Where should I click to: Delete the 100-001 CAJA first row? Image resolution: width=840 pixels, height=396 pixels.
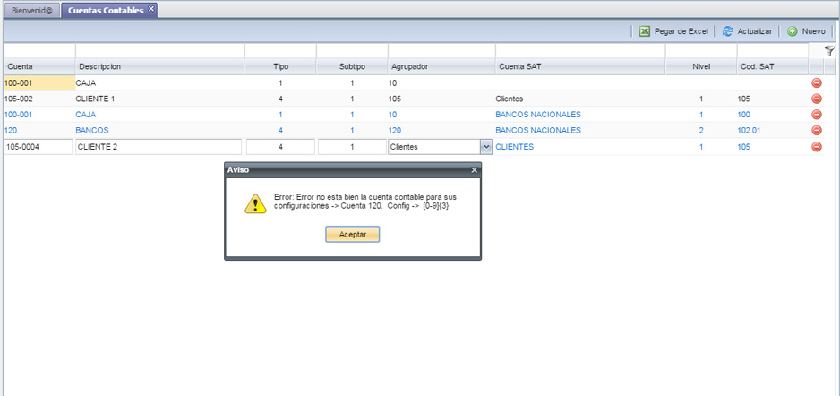click(x=816, y=82)
